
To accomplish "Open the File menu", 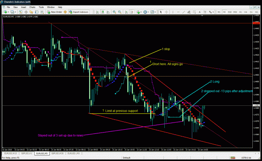I will [x=8, y=7].
